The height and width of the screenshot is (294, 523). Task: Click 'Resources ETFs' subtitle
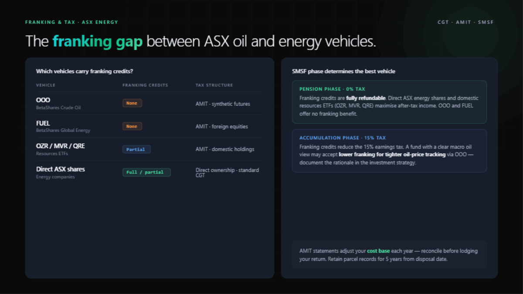tap(52, 154)
